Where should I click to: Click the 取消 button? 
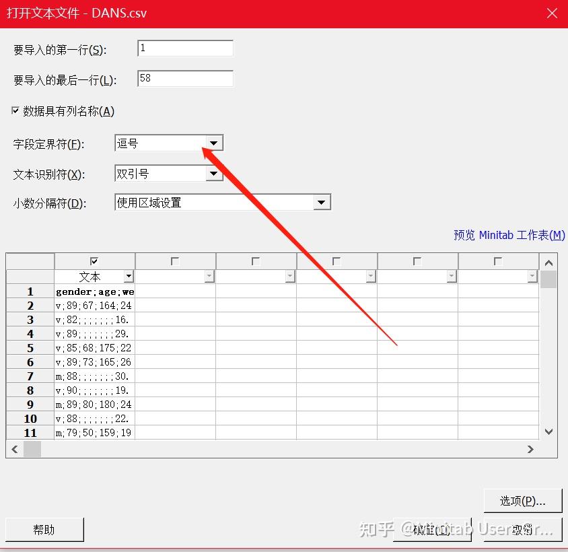(523, 529)
